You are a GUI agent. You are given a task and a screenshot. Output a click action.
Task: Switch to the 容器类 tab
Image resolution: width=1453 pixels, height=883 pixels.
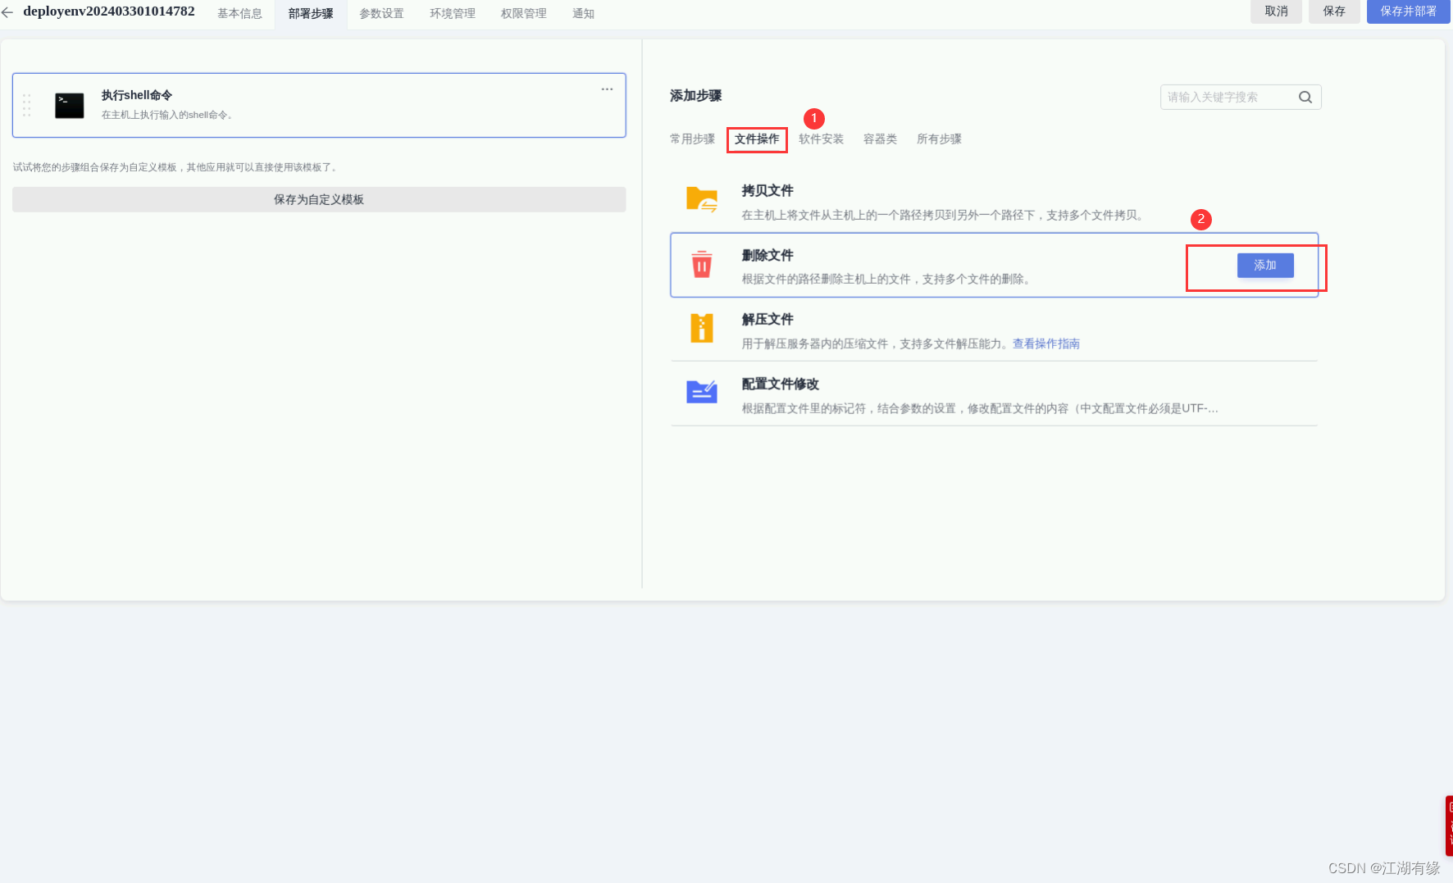[879, 139]
